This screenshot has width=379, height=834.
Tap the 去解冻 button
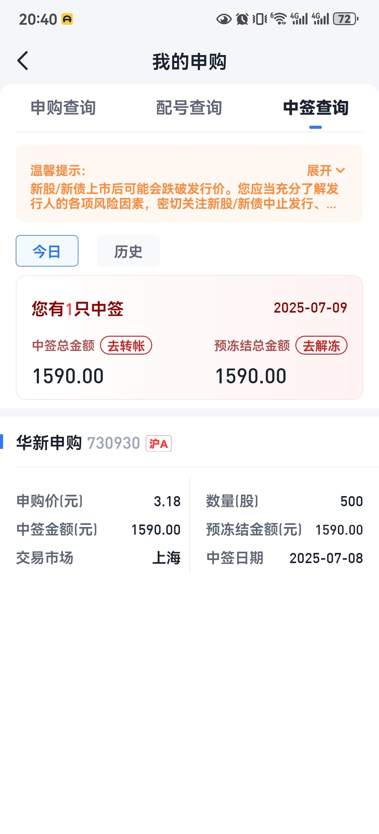click(x=321, y=345)
